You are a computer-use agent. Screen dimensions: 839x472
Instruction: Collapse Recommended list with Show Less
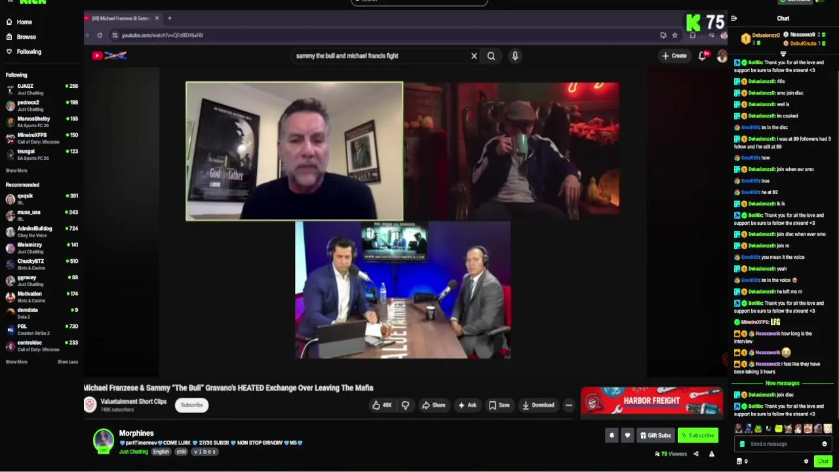click(68, 362)
